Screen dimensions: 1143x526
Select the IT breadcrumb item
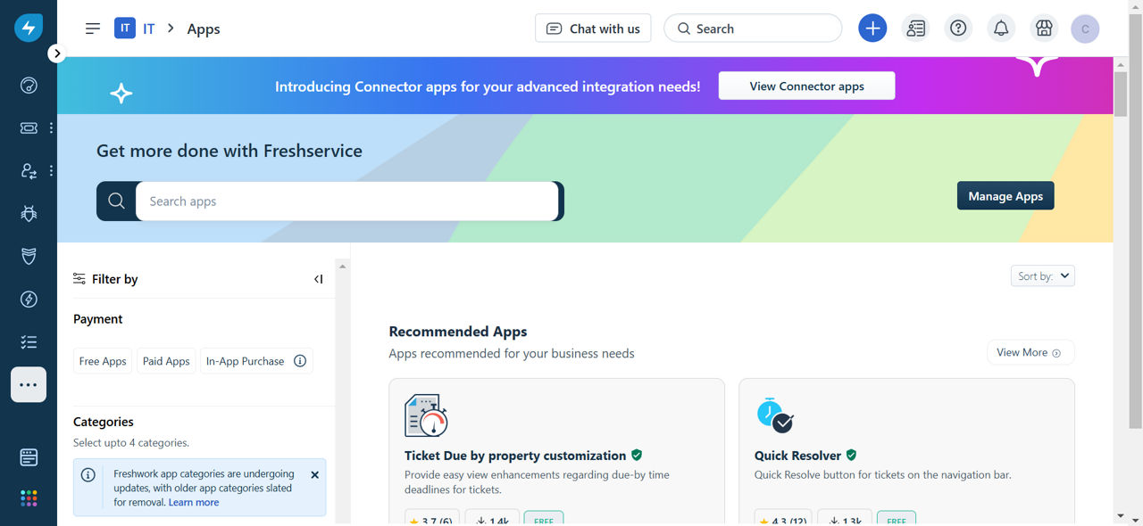point(148,29)
